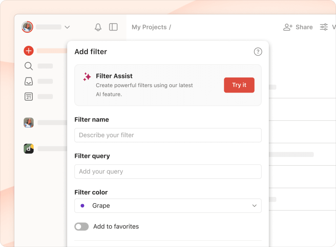Click the team member avatar in sidebar
The image size is (336, 247).
coord(29,123)
